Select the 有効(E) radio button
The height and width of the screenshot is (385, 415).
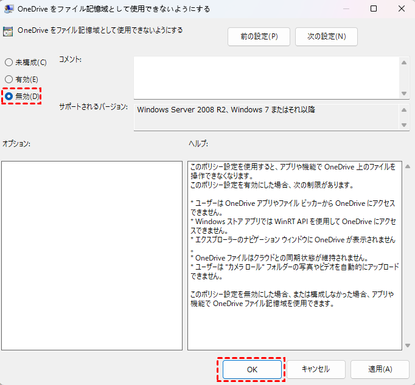click(x=21, y=79)
